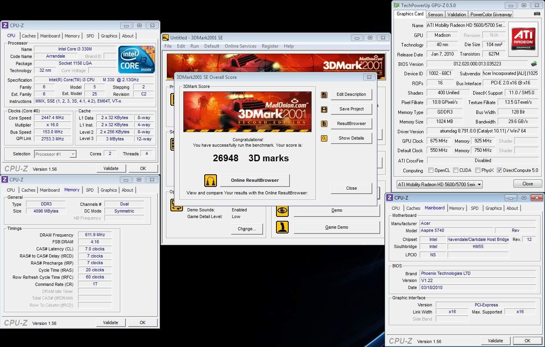Open the PowerColor Giveaway tab
This screenshot has width=545, height=347.
pyautogui.click(x=491, y=15)
